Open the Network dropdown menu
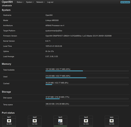Screen dimensions: 131x127 pos(40,2)
